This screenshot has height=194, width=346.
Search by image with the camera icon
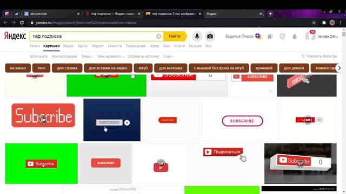click(210, 36)
